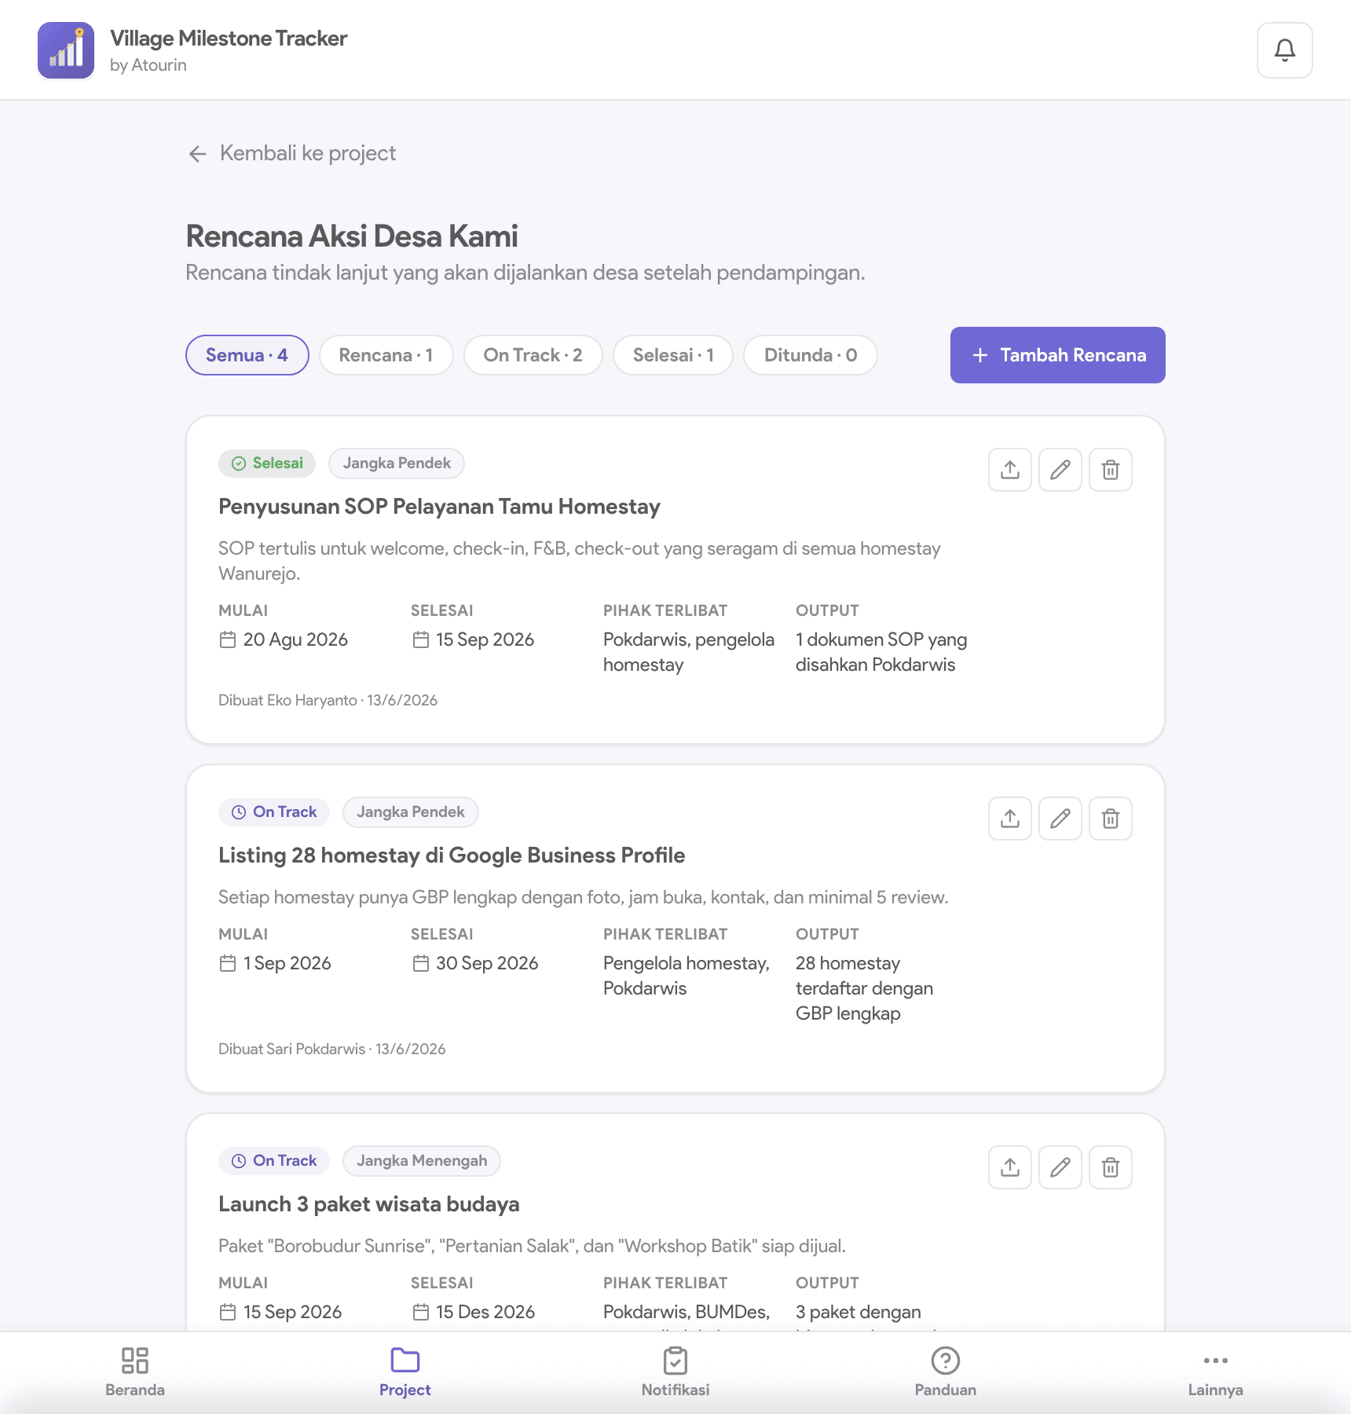The width and height of the screenshot is (1351, 1414).
Task: Click the Jangka Menengah tag
Action: (422, 1161)
